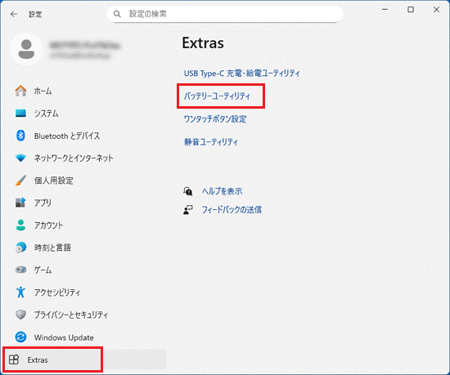450x375 pixels.
Task: Click the help bubble icon
Action: [188, 191]
